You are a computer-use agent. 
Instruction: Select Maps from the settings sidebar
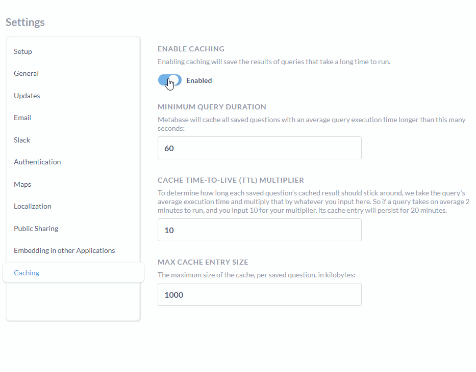click(22, 184)
